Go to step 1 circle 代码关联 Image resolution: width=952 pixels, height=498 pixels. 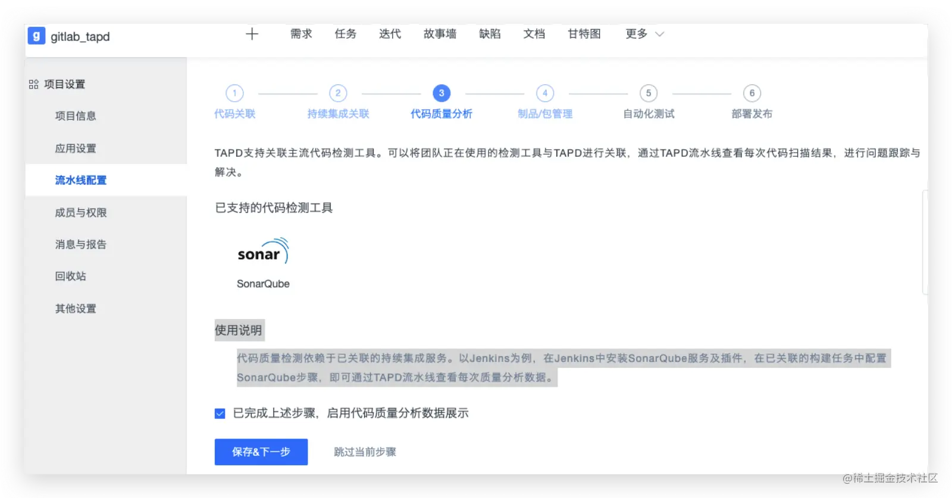(234, 93)
